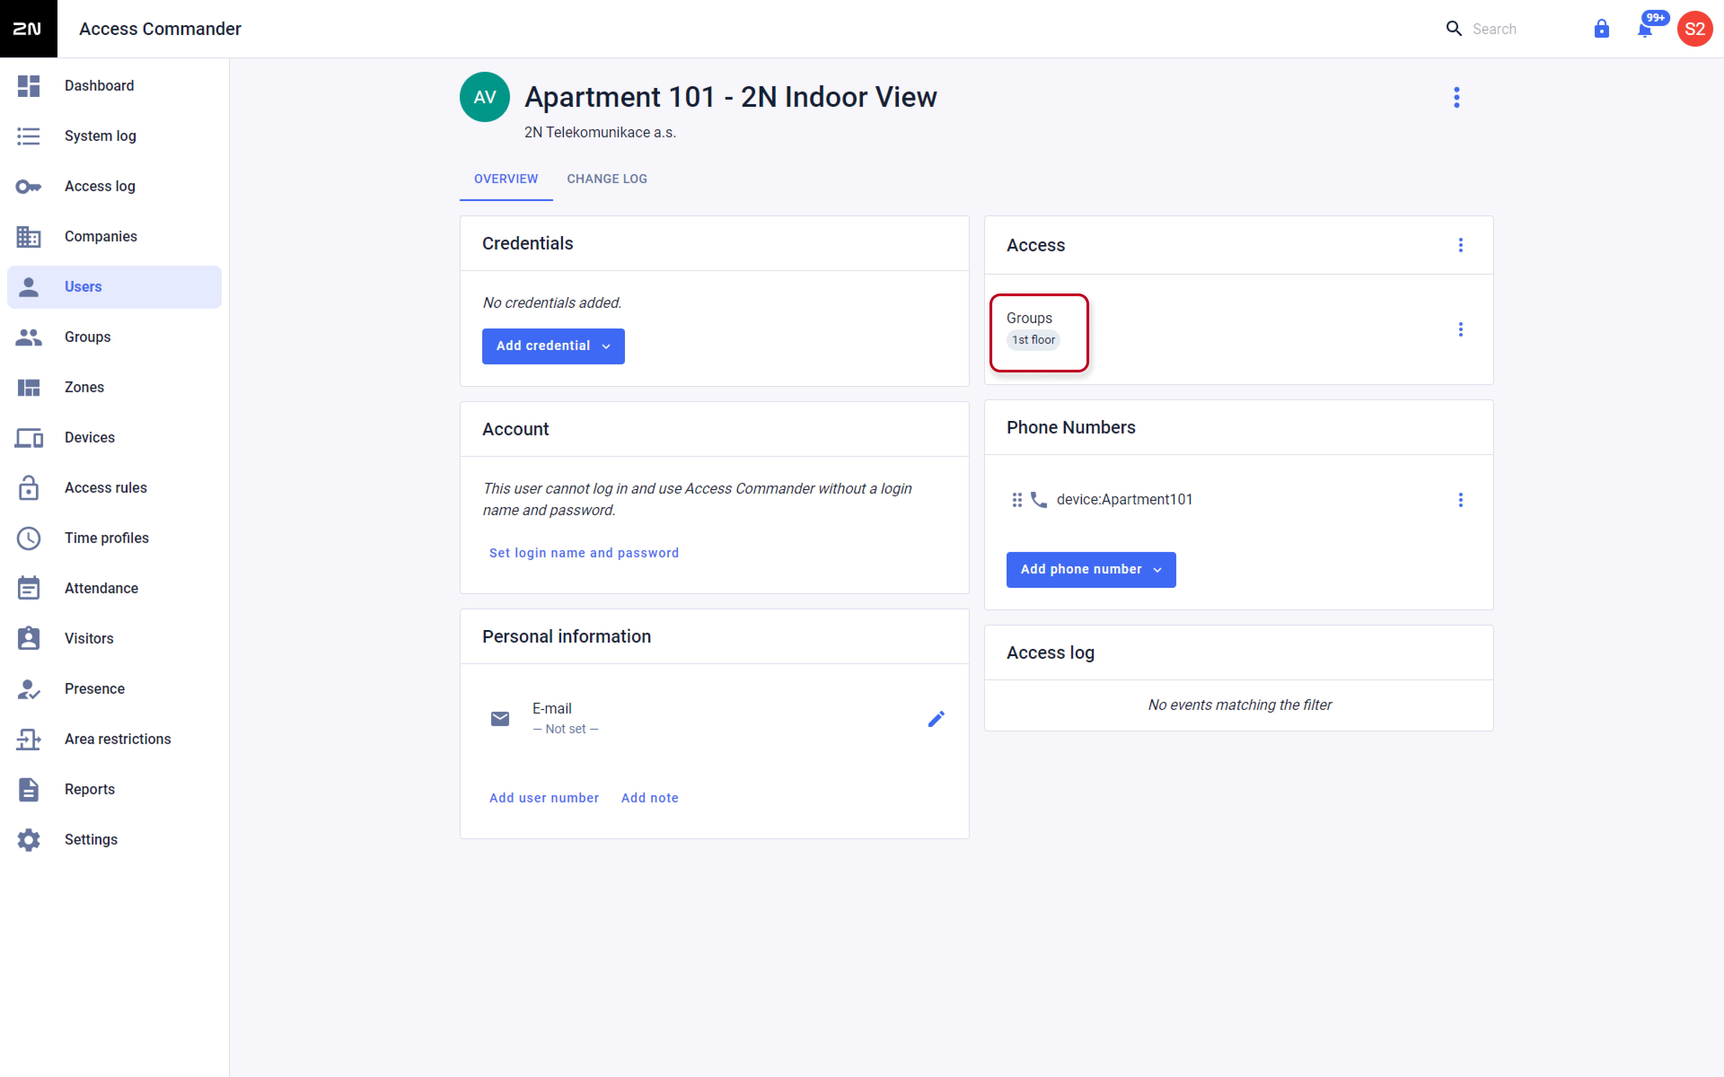Image resolution: width=1724 pixels, height=1077 pixels.
Task: Click the pencil icon to edit E-mail
Action: point(936,719)
